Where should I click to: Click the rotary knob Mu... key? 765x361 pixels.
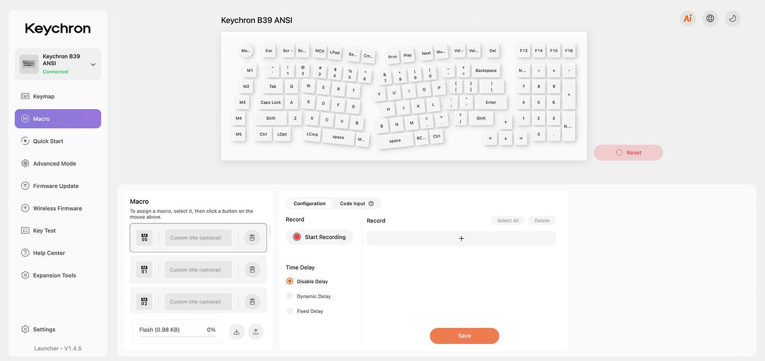246,51
